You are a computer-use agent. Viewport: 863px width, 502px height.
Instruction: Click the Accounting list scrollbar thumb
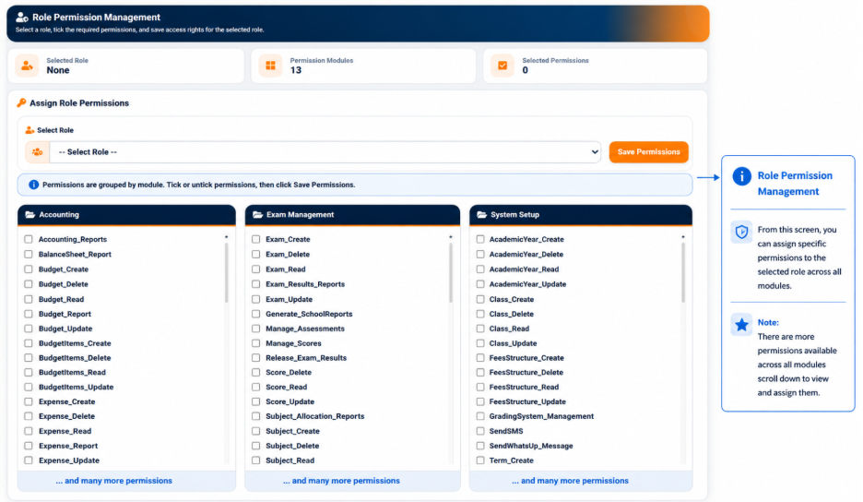226,273
